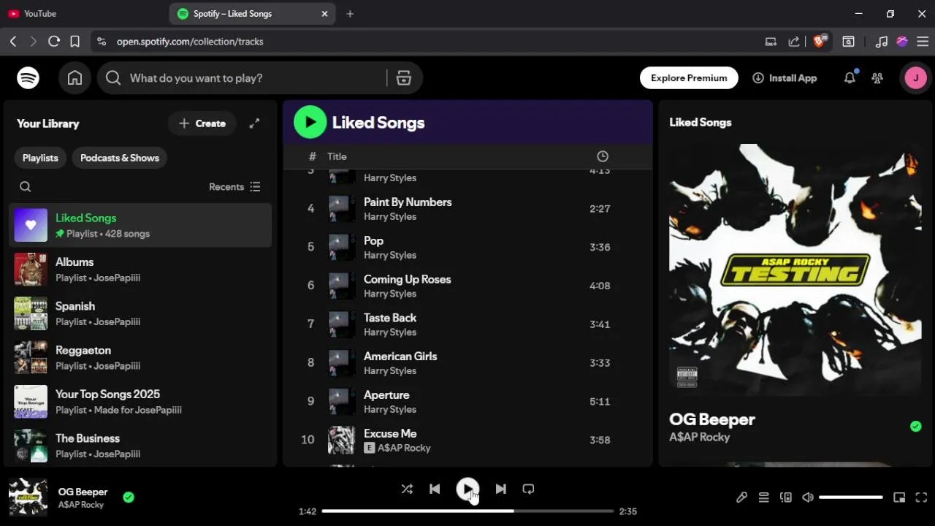
Task: Bookmark this page in the browser
Action: pos(75,42)
